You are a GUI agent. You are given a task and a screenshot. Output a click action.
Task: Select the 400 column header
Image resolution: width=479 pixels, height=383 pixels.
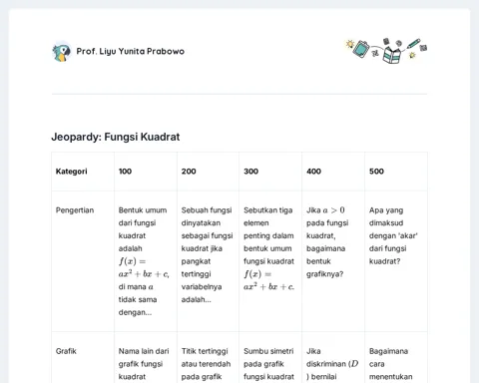(333, 172)
